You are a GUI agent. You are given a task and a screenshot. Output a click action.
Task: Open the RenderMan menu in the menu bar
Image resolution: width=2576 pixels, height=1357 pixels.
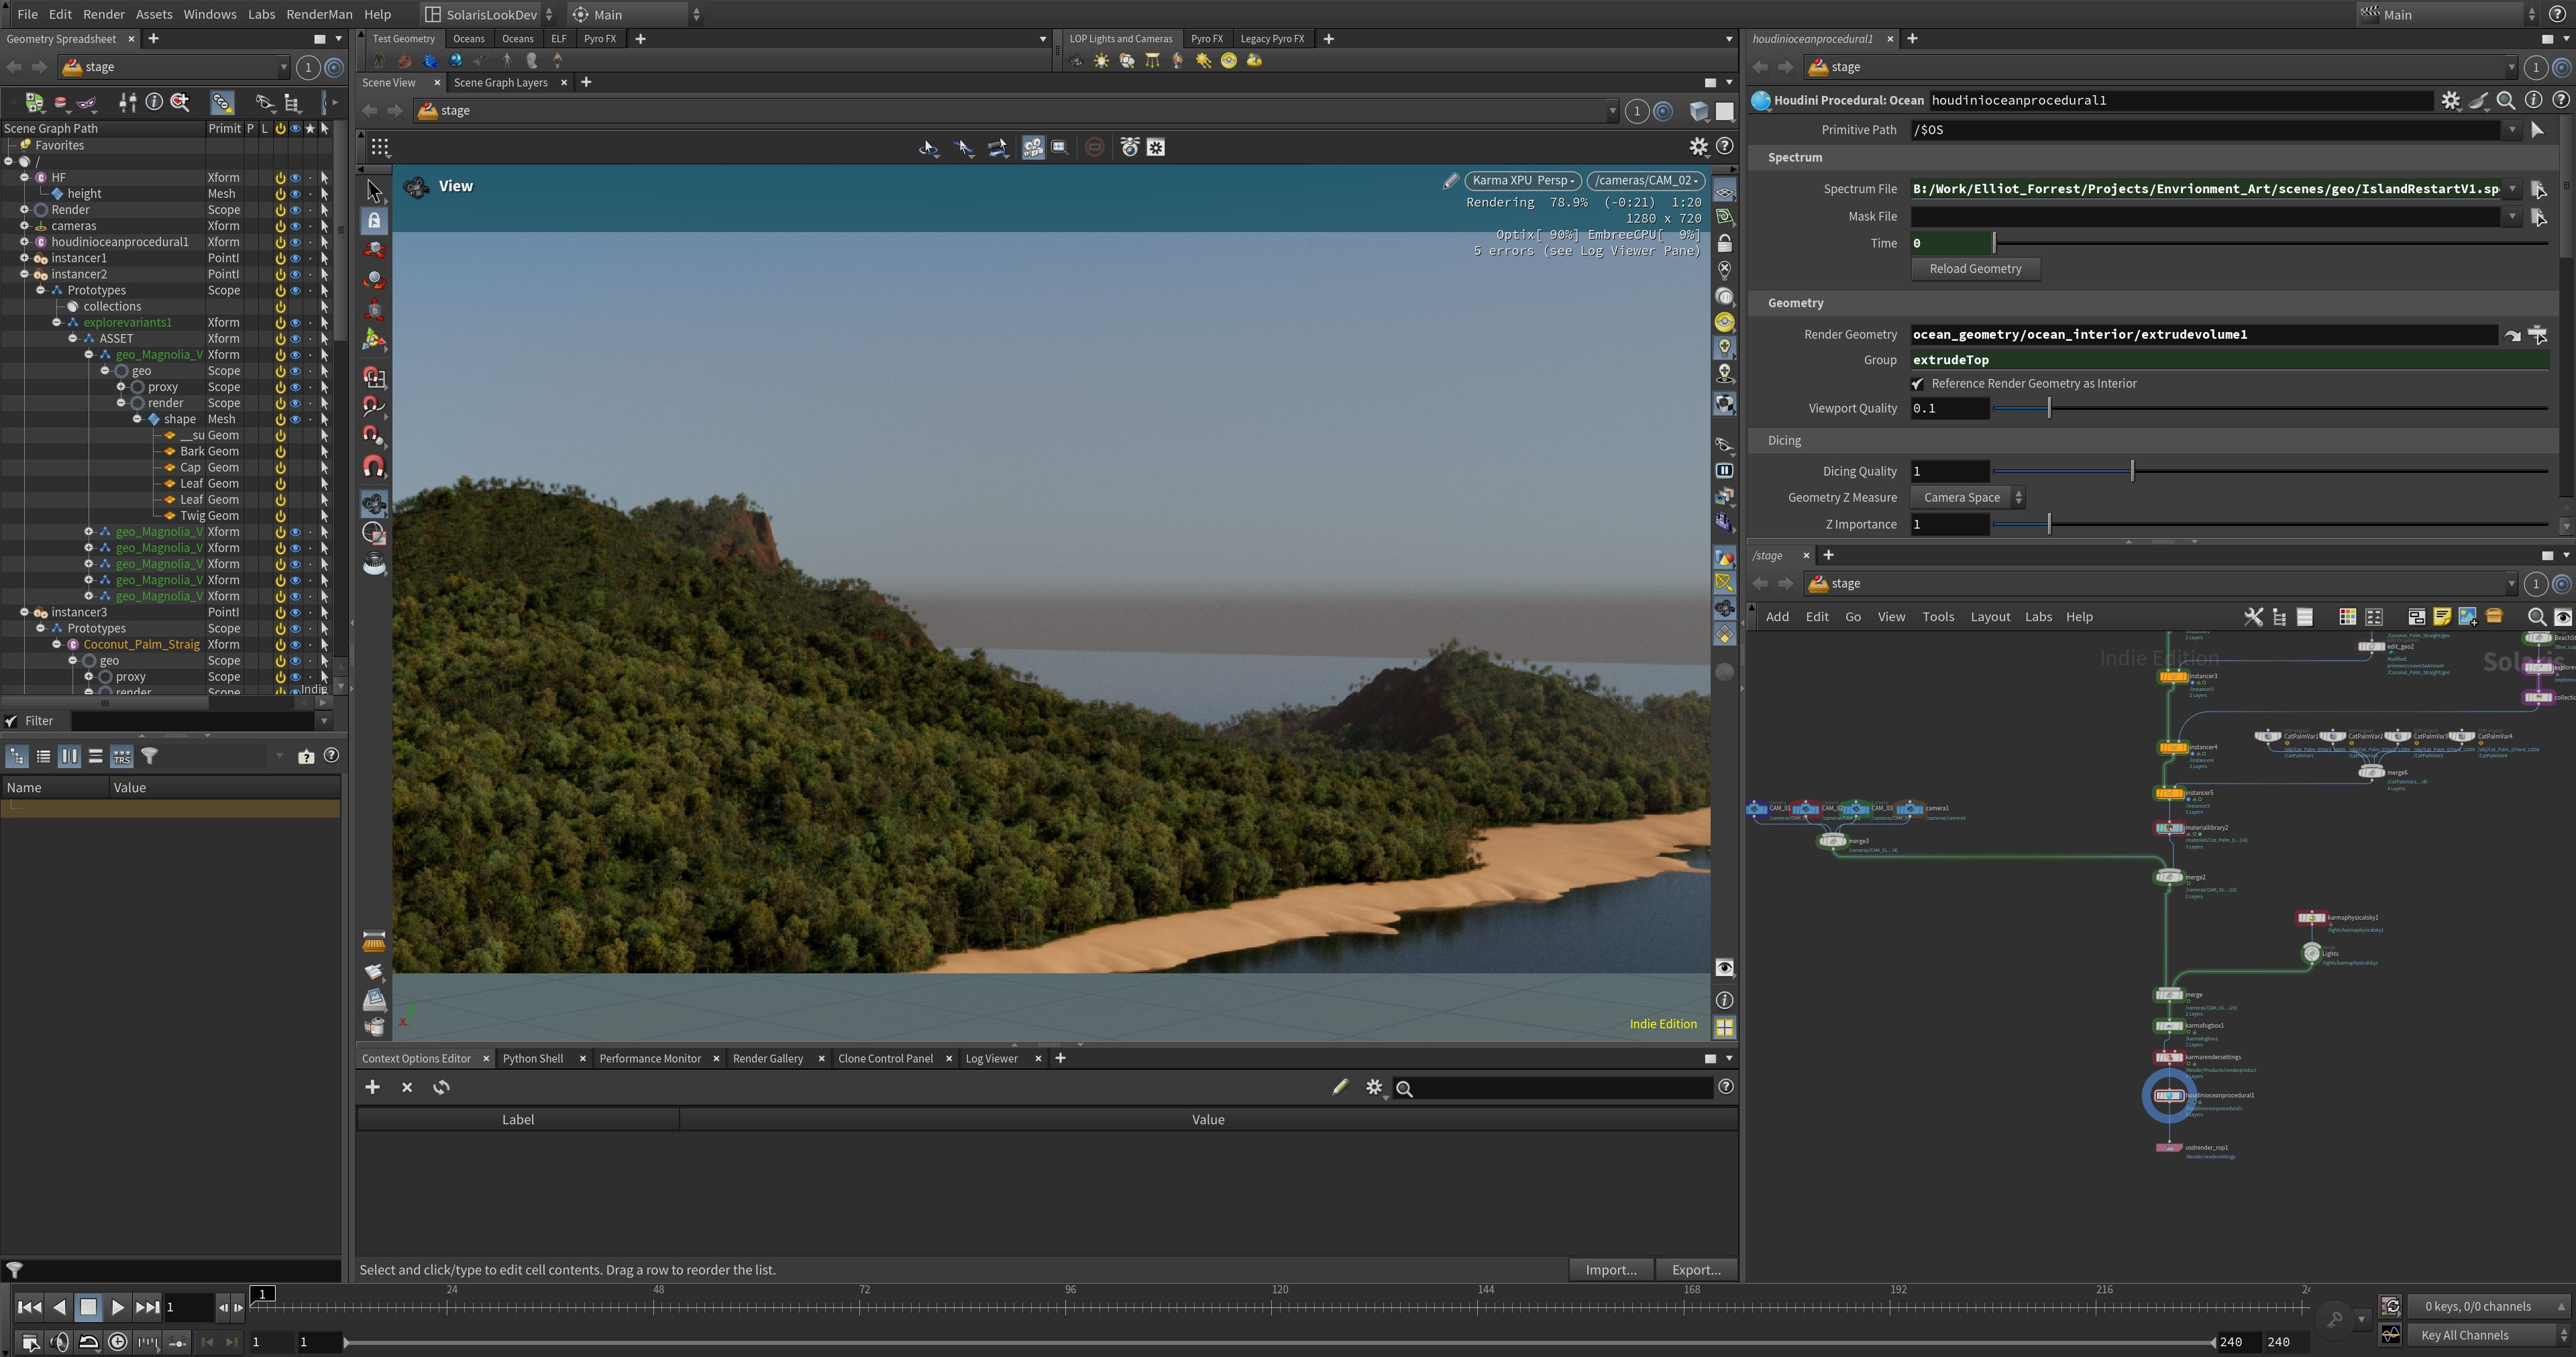pos(319,14)
